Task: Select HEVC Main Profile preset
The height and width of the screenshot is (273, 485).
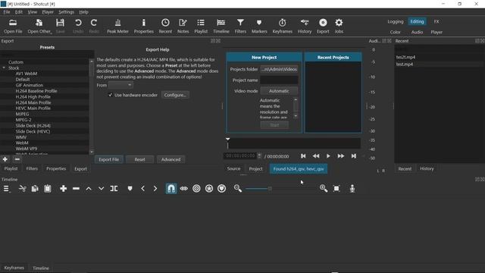Action: click(33, 108)
